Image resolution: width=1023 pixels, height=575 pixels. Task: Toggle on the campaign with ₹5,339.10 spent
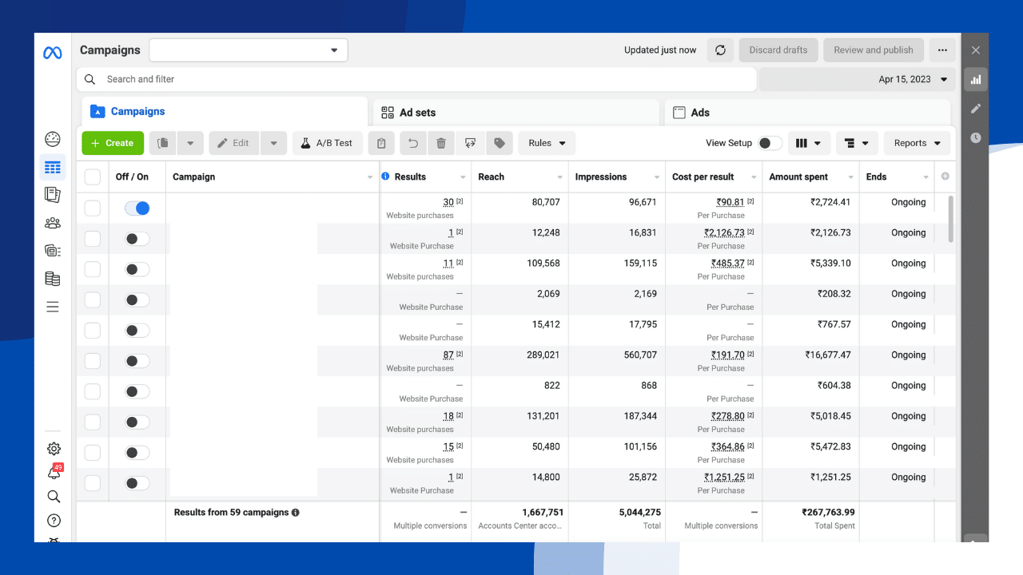coord(137,269)
